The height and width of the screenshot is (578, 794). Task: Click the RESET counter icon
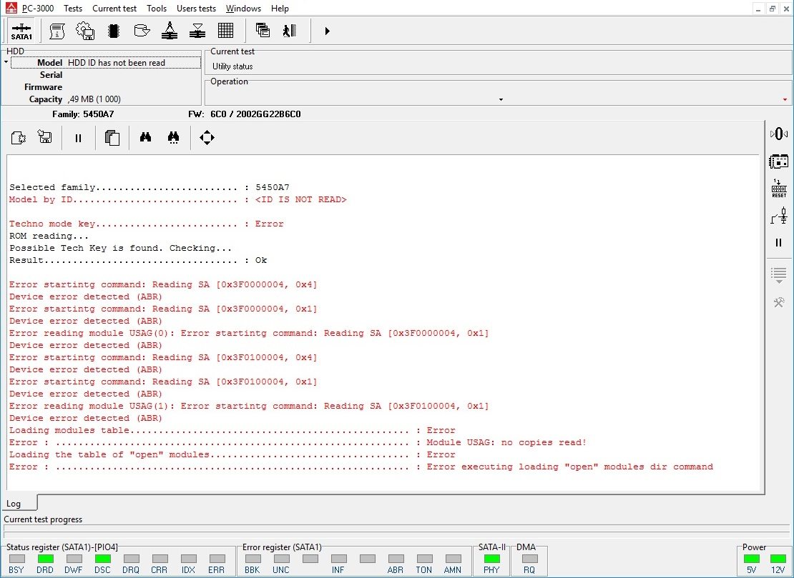click(x=779, y=189)
